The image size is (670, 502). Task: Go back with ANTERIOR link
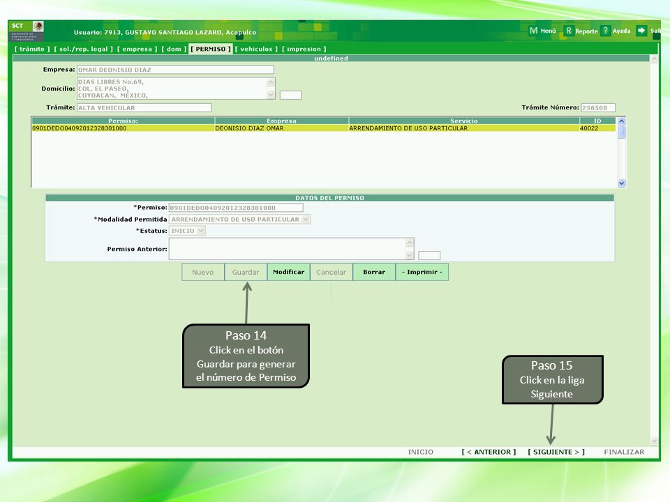[489, 452]
